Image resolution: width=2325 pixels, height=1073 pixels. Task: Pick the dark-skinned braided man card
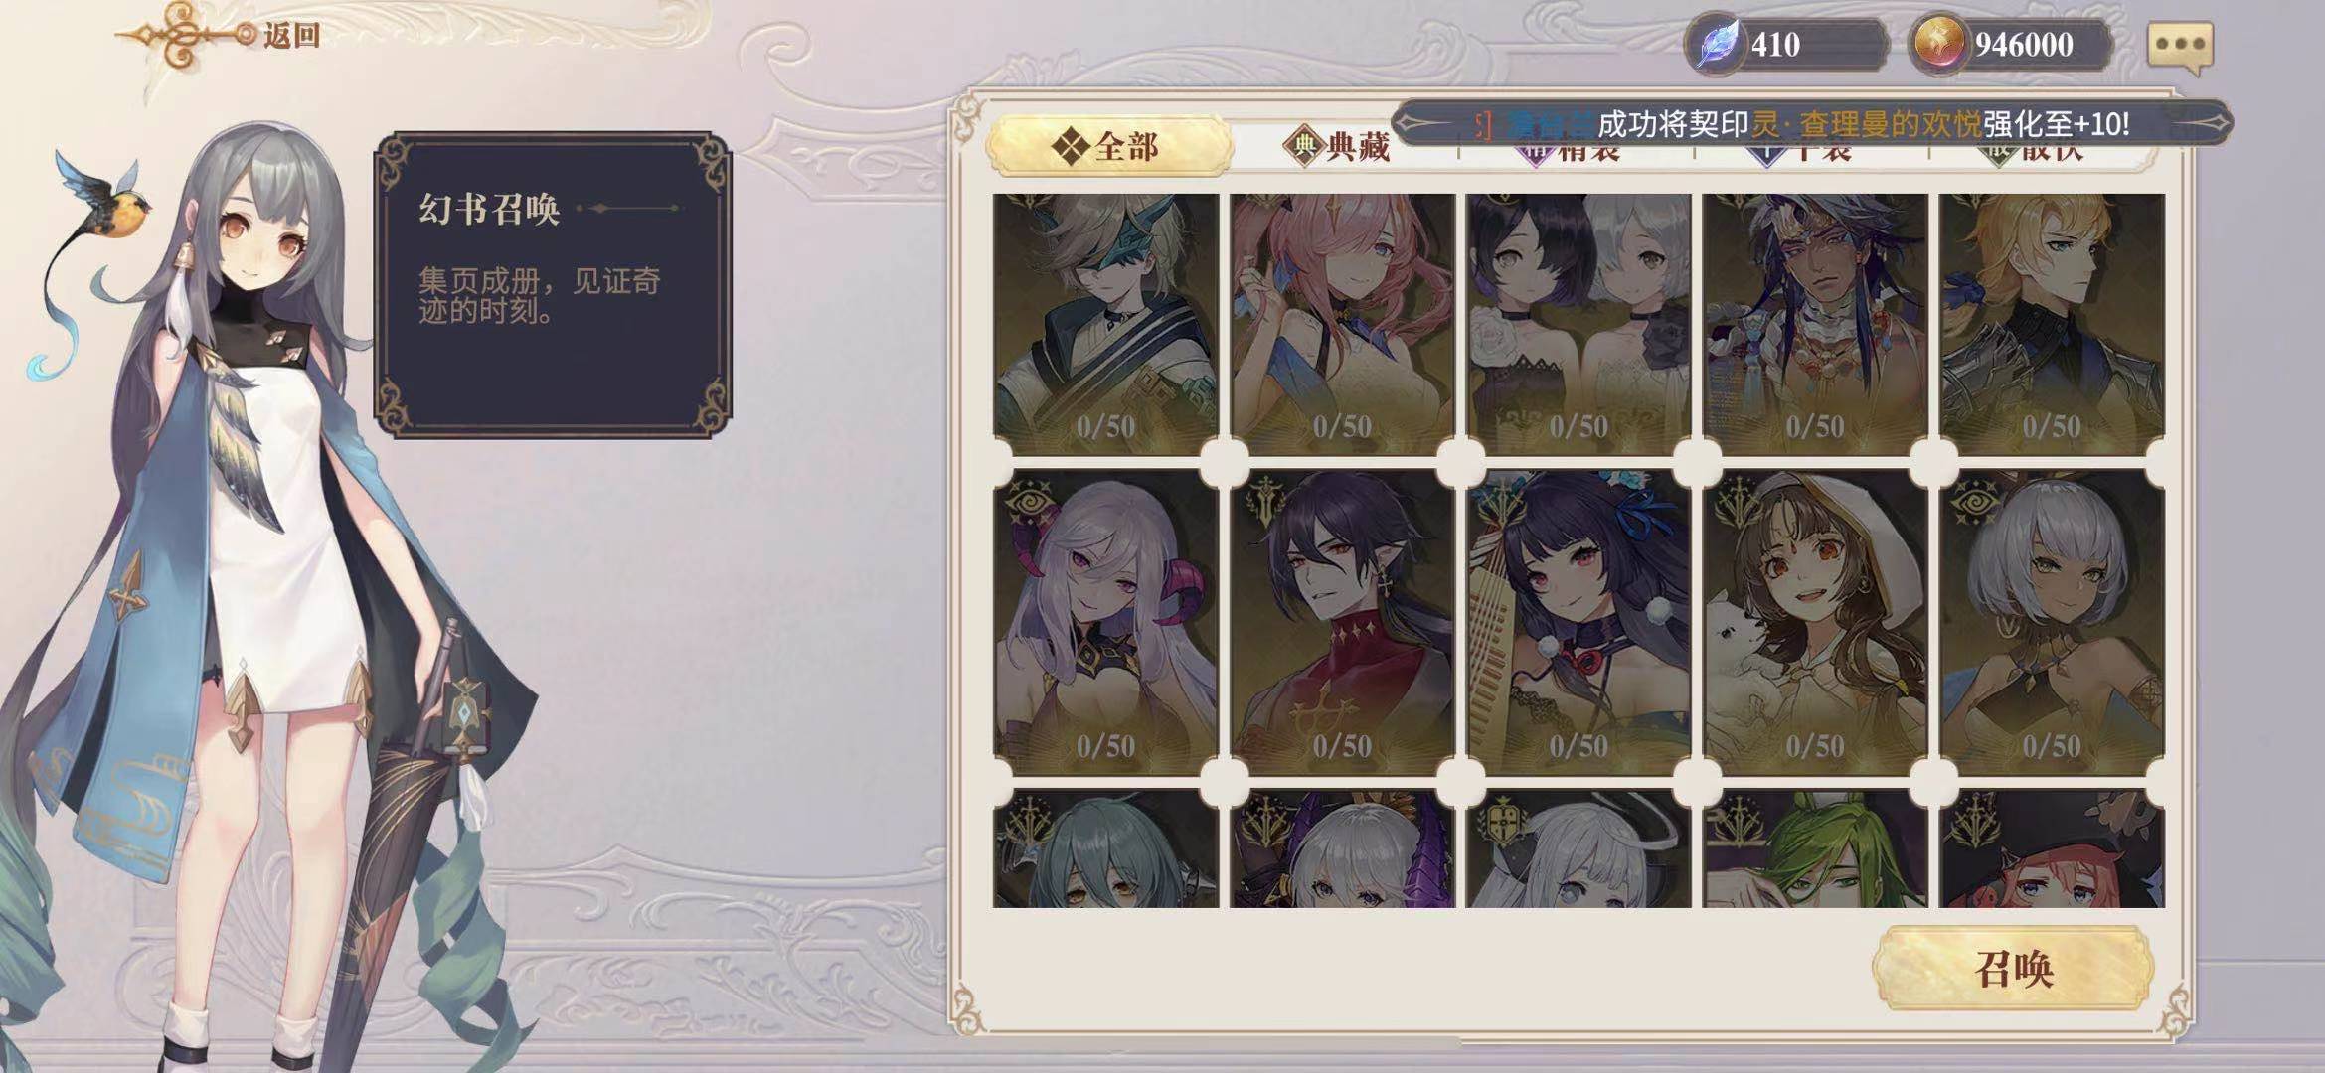coord(1815,325)
